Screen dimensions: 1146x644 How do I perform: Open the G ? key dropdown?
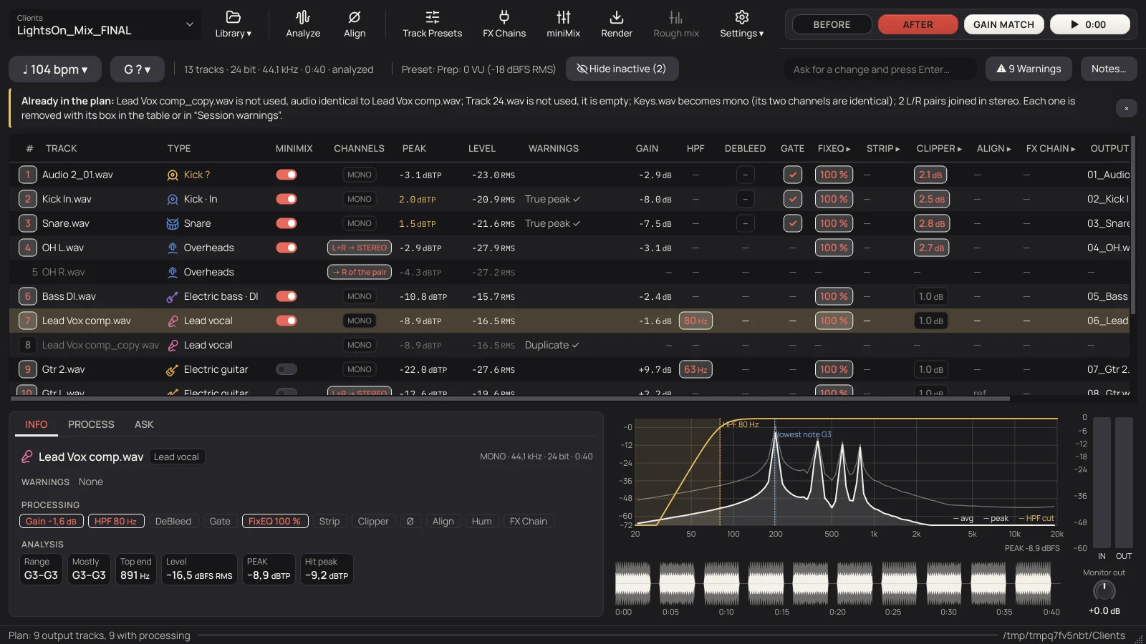138,69
